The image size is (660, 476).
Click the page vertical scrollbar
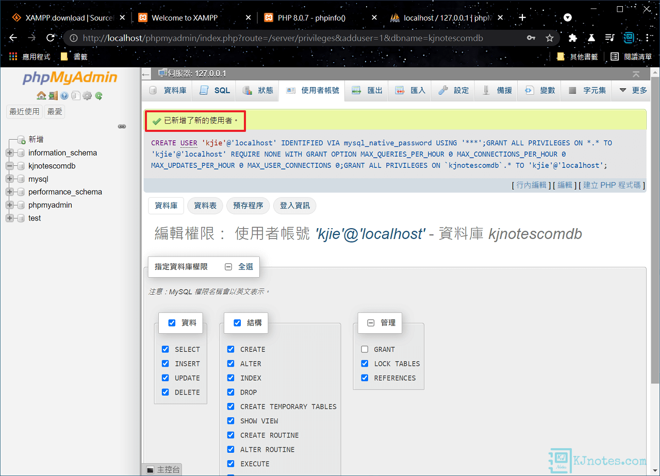pos(655,229)
